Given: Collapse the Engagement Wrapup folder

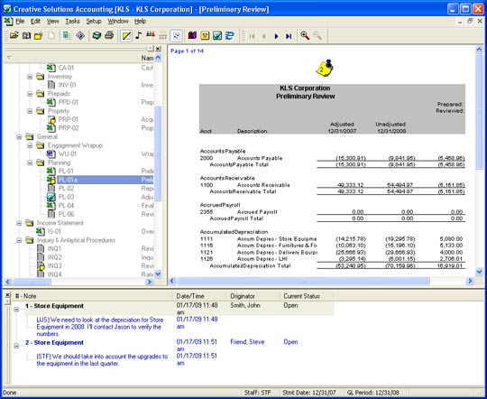Looking at the screenshot, I should click(x=30, y=145).
